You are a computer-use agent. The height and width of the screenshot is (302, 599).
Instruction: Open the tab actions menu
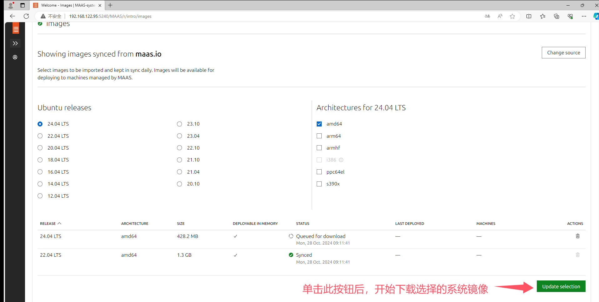[x=23, y=5]
